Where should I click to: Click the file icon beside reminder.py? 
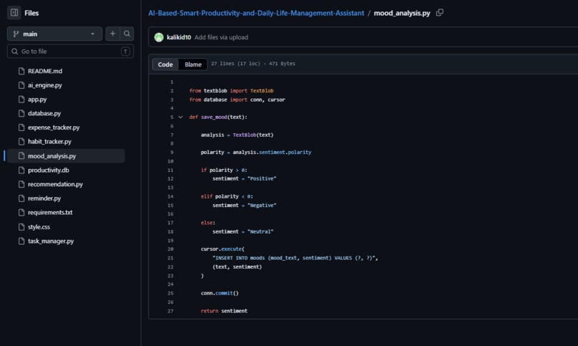point(22,198)
